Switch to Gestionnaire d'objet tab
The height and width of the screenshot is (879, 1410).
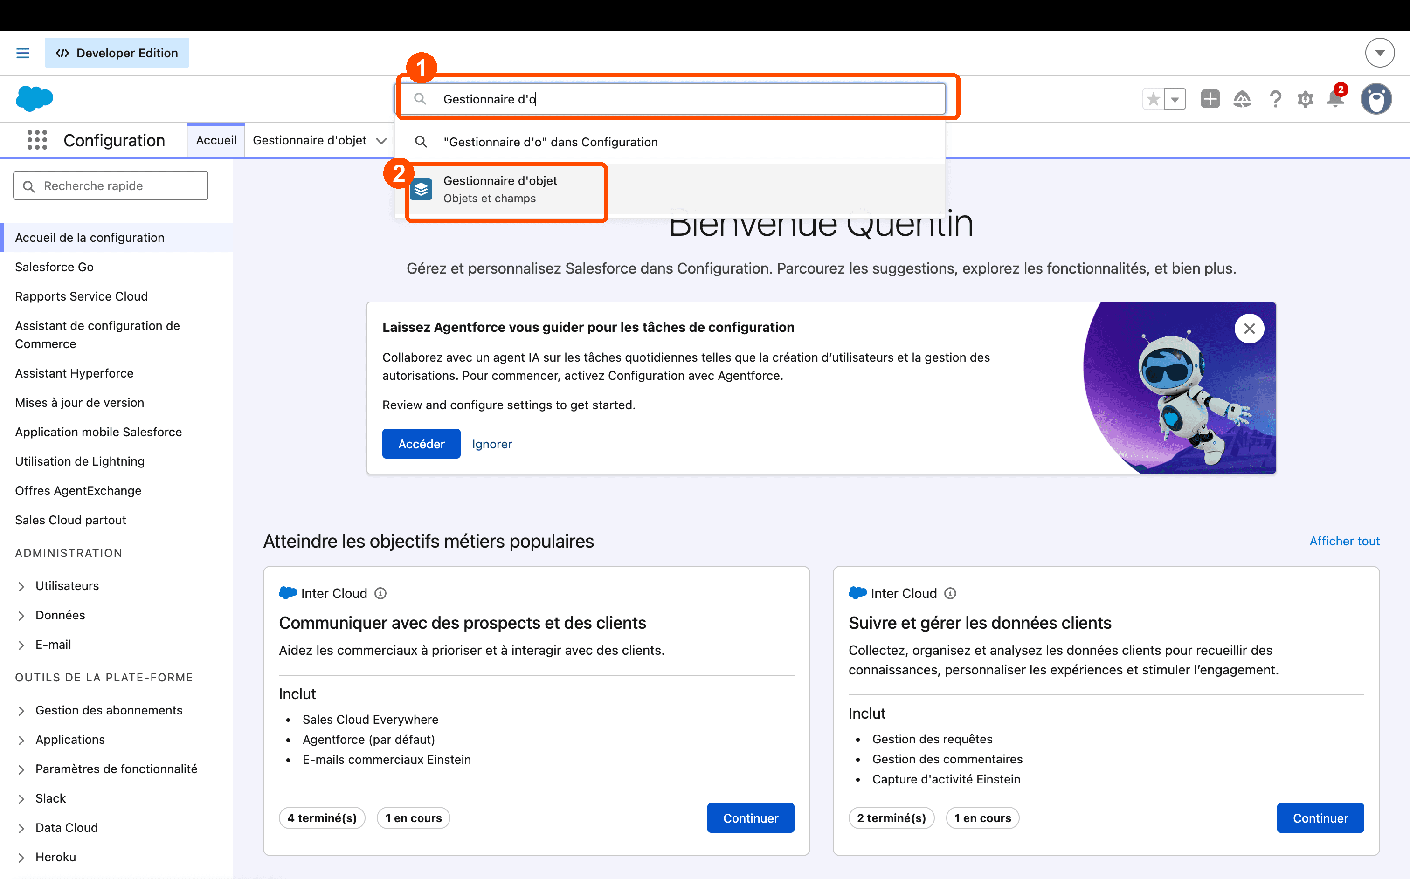[309, 140]
